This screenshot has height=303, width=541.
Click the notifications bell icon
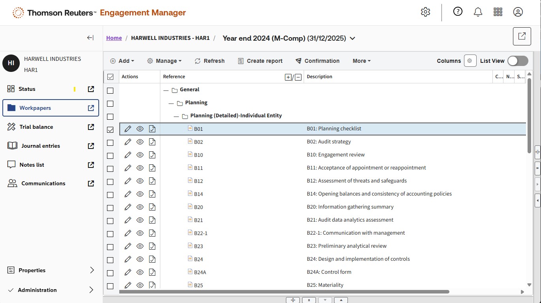(478, 12)
